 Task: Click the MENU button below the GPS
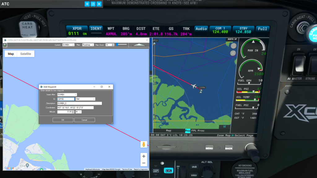click(x=209, y=148)
